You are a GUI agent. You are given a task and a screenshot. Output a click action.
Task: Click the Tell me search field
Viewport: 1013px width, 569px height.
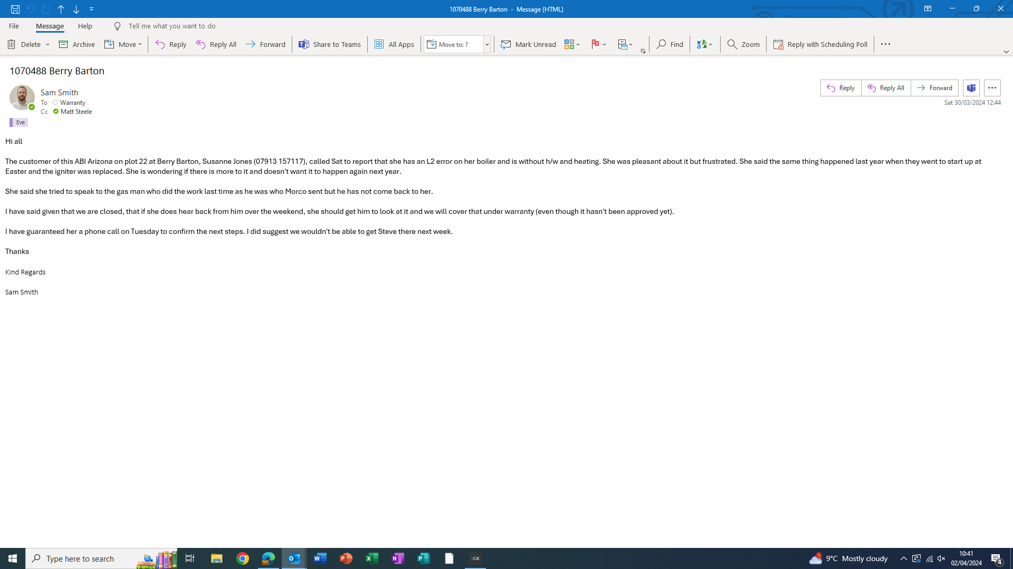(172, 26)
